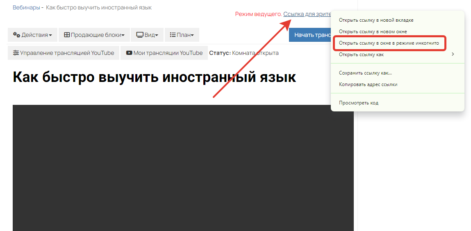
Task: Choose Открыть ссылку в окне в режиме инкогнито
Action: tap(389, 43)
